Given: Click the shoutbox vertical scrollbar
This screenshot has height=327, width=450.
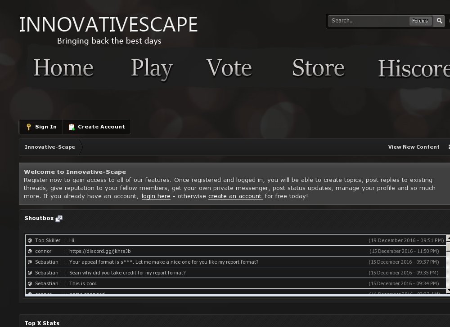Looking at the screenshot, I should [448, 265].
